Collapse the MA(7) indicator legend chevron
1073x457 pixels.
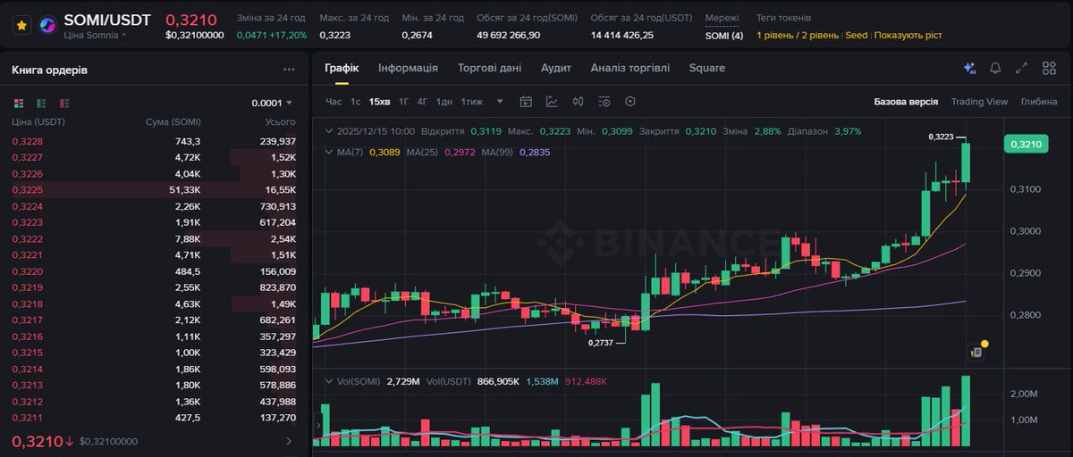(328, 152)
